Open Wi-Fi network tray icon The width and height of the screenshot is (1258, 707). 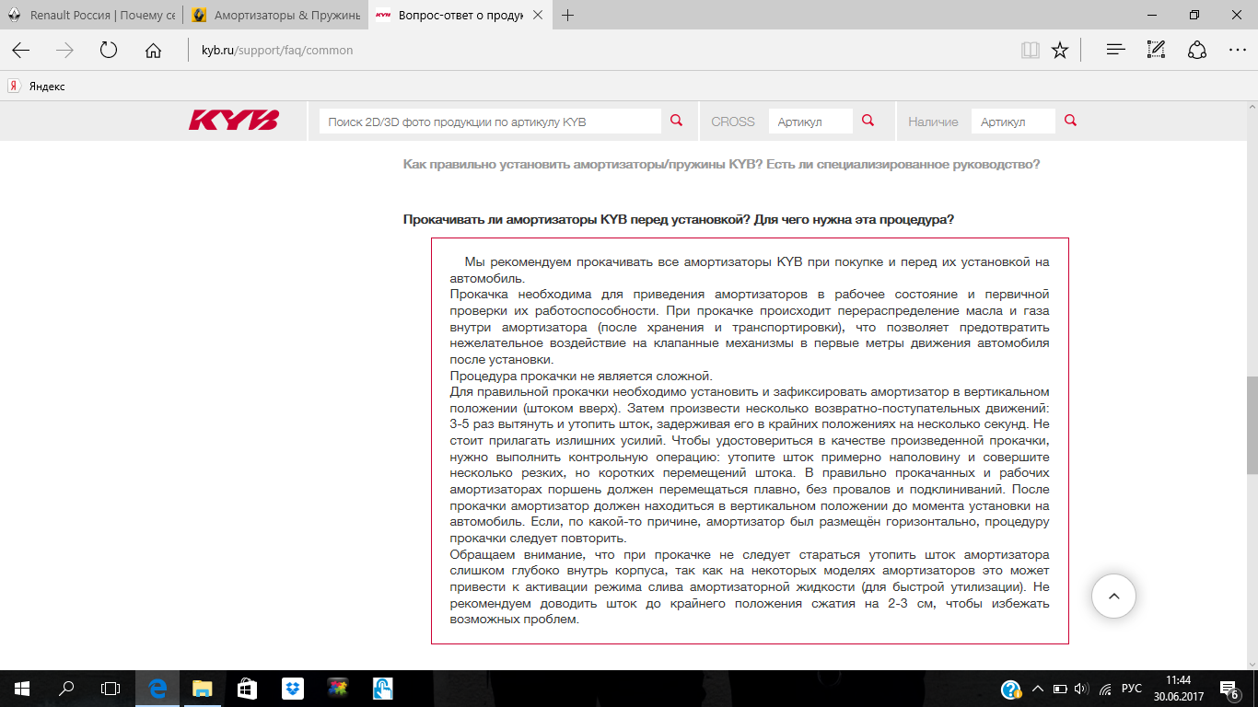tap(1105, 689)
